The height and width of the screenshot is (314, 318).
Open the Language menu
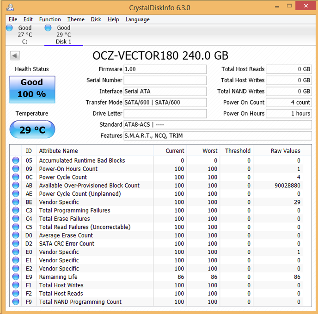tap(137, 19)
